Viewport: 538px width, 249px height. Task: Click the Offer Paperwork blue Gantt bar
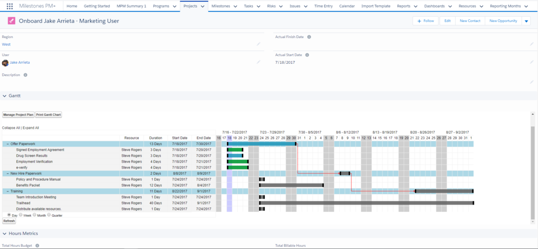261,144
